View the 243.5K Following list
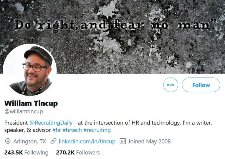 (26, 153)
